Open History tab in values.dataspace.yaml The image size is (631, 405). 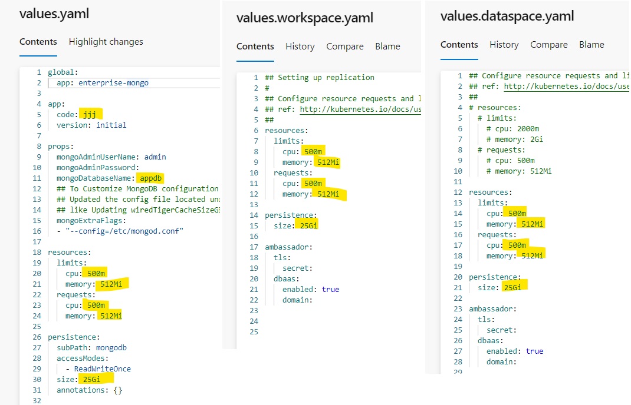tap(504, 45)
